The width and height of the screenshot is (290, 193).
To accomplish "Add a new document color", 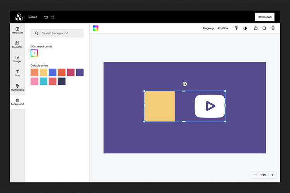I will tap(34, 53).
